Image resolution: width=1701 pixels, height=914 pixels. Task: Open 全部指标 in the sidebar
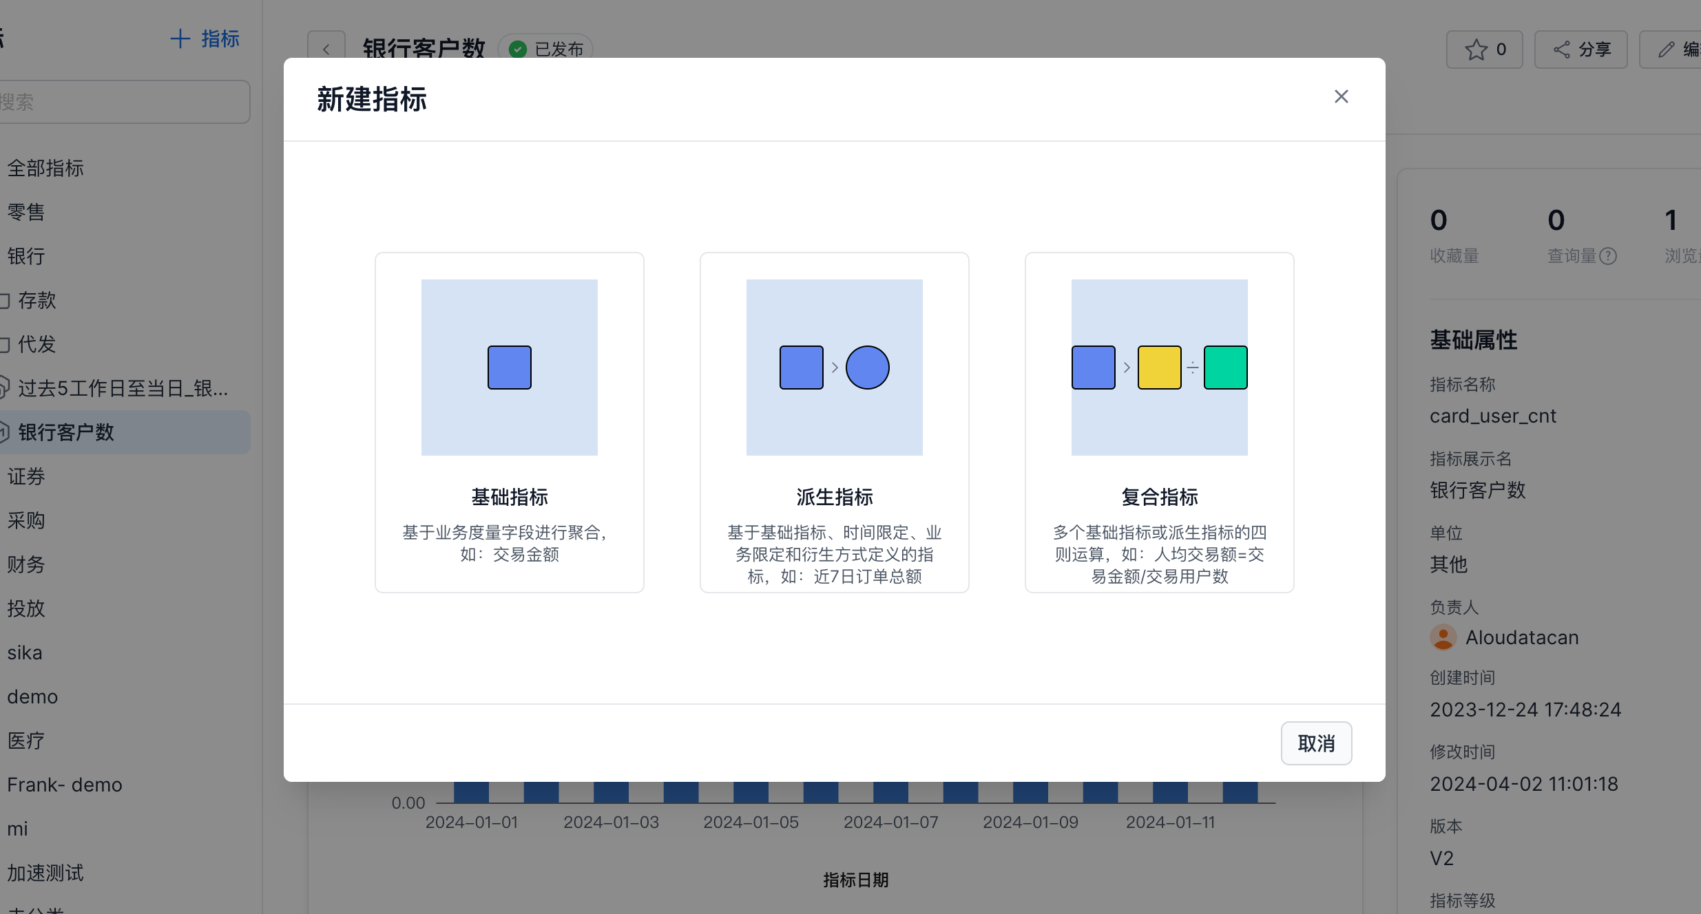click(x=45, y=168)
